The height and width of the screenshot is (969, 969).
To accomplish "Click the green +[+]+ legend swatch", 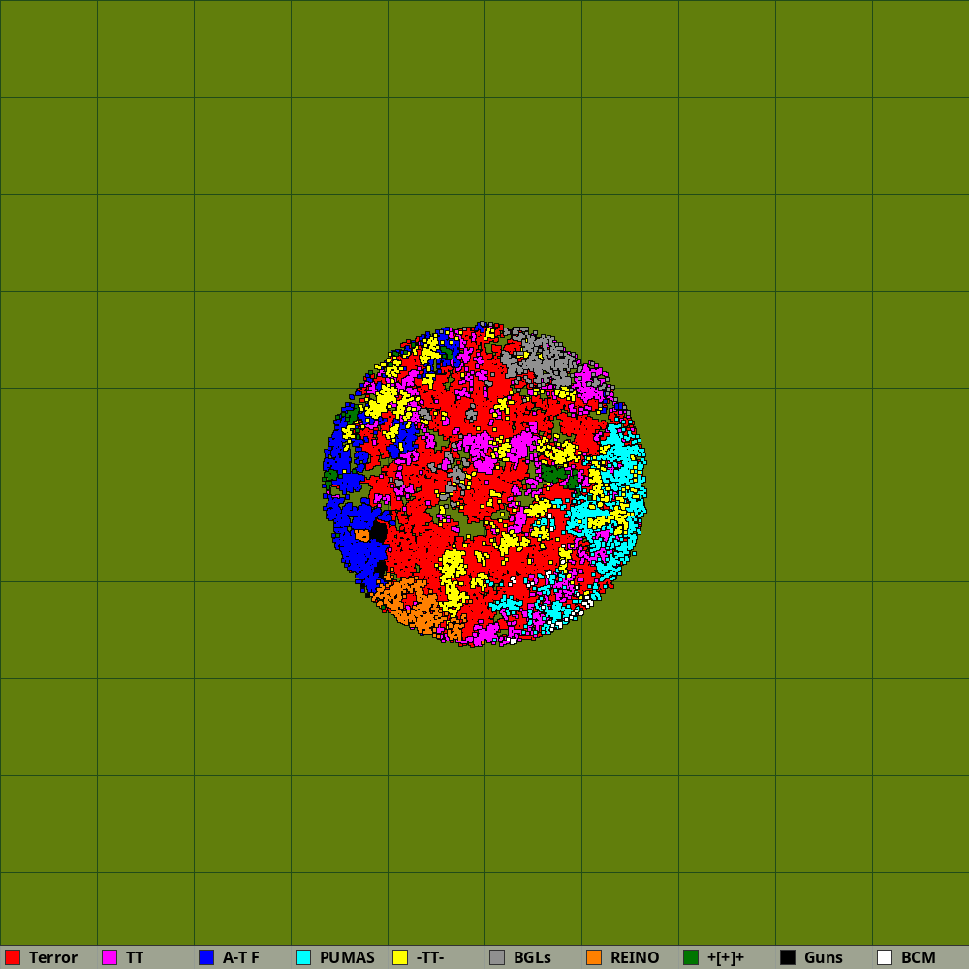I will tap(692, 957).
